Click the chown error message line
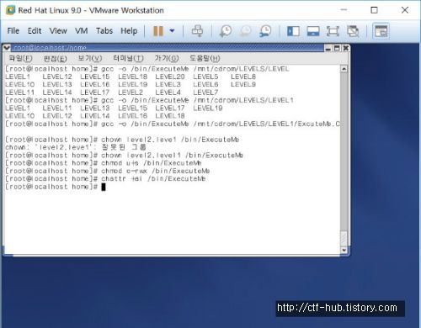Image resolution: width=421 pixels, height=328 pixels. tap(76, 147)
